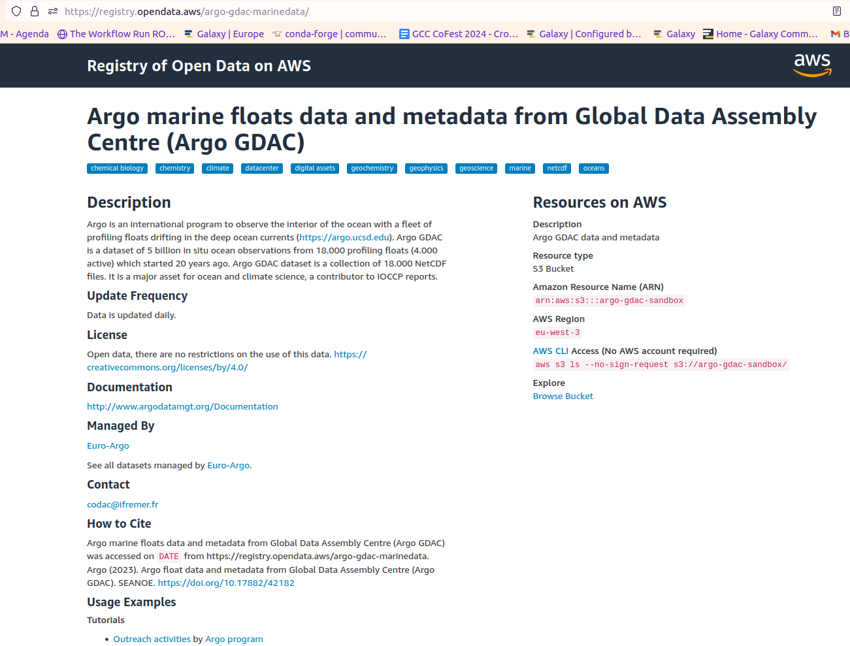
Task: Click the AWS logo in header
Action: (812, 65)
